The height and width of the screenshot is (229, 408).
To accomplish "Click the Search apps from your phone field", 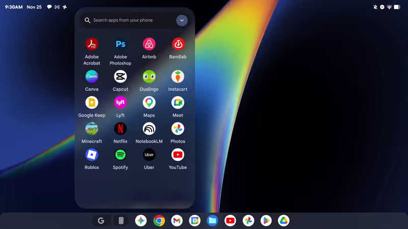I will tap(135, 20).
